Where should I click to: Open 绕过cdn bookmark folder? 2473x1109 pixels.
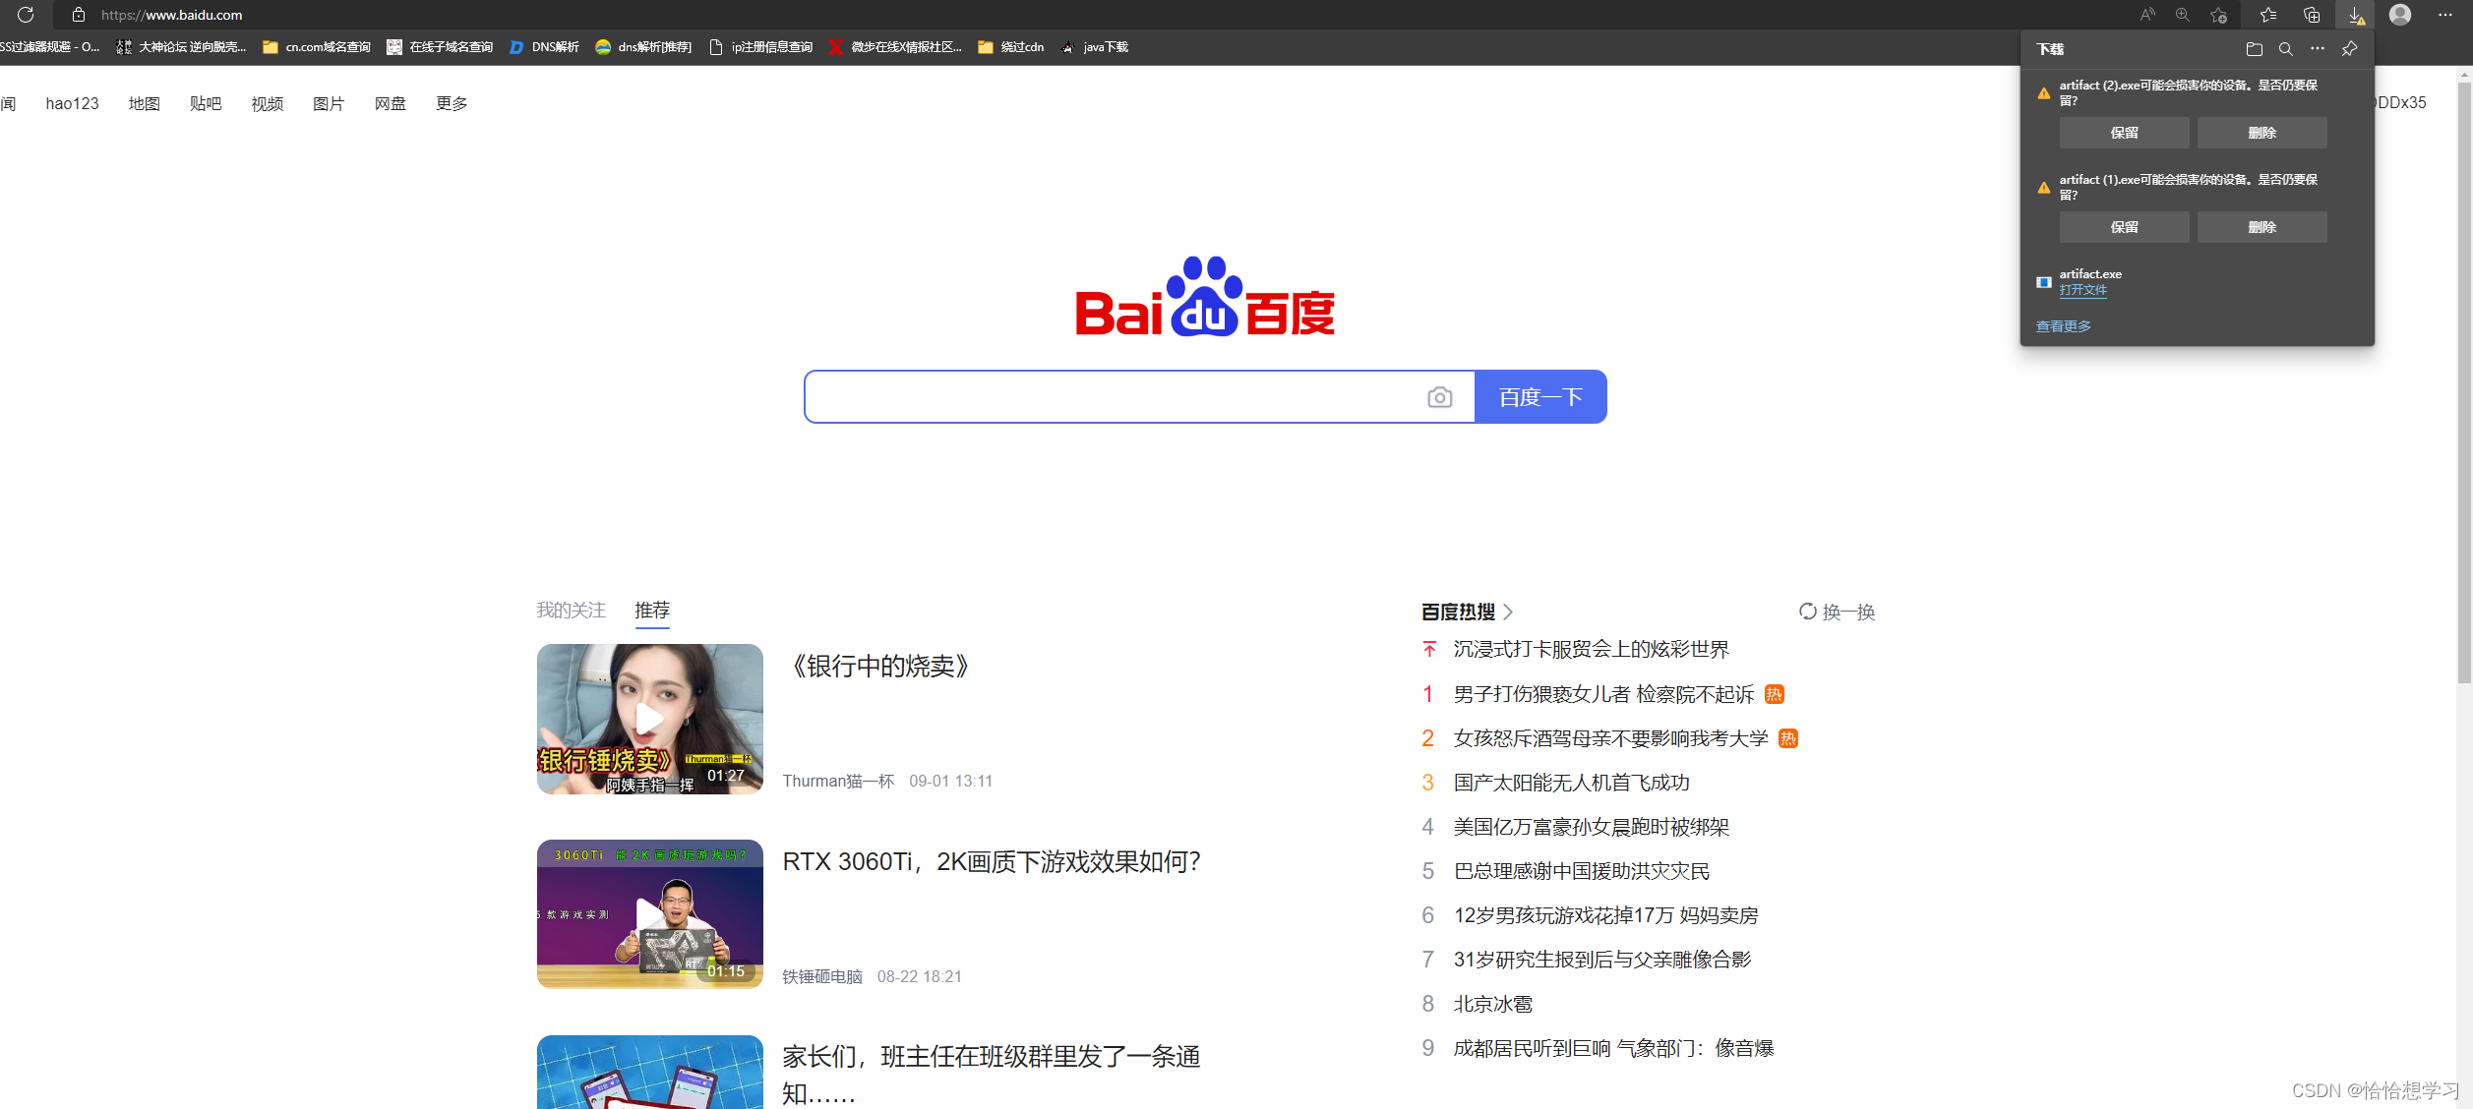click(x=1011, y=47)
